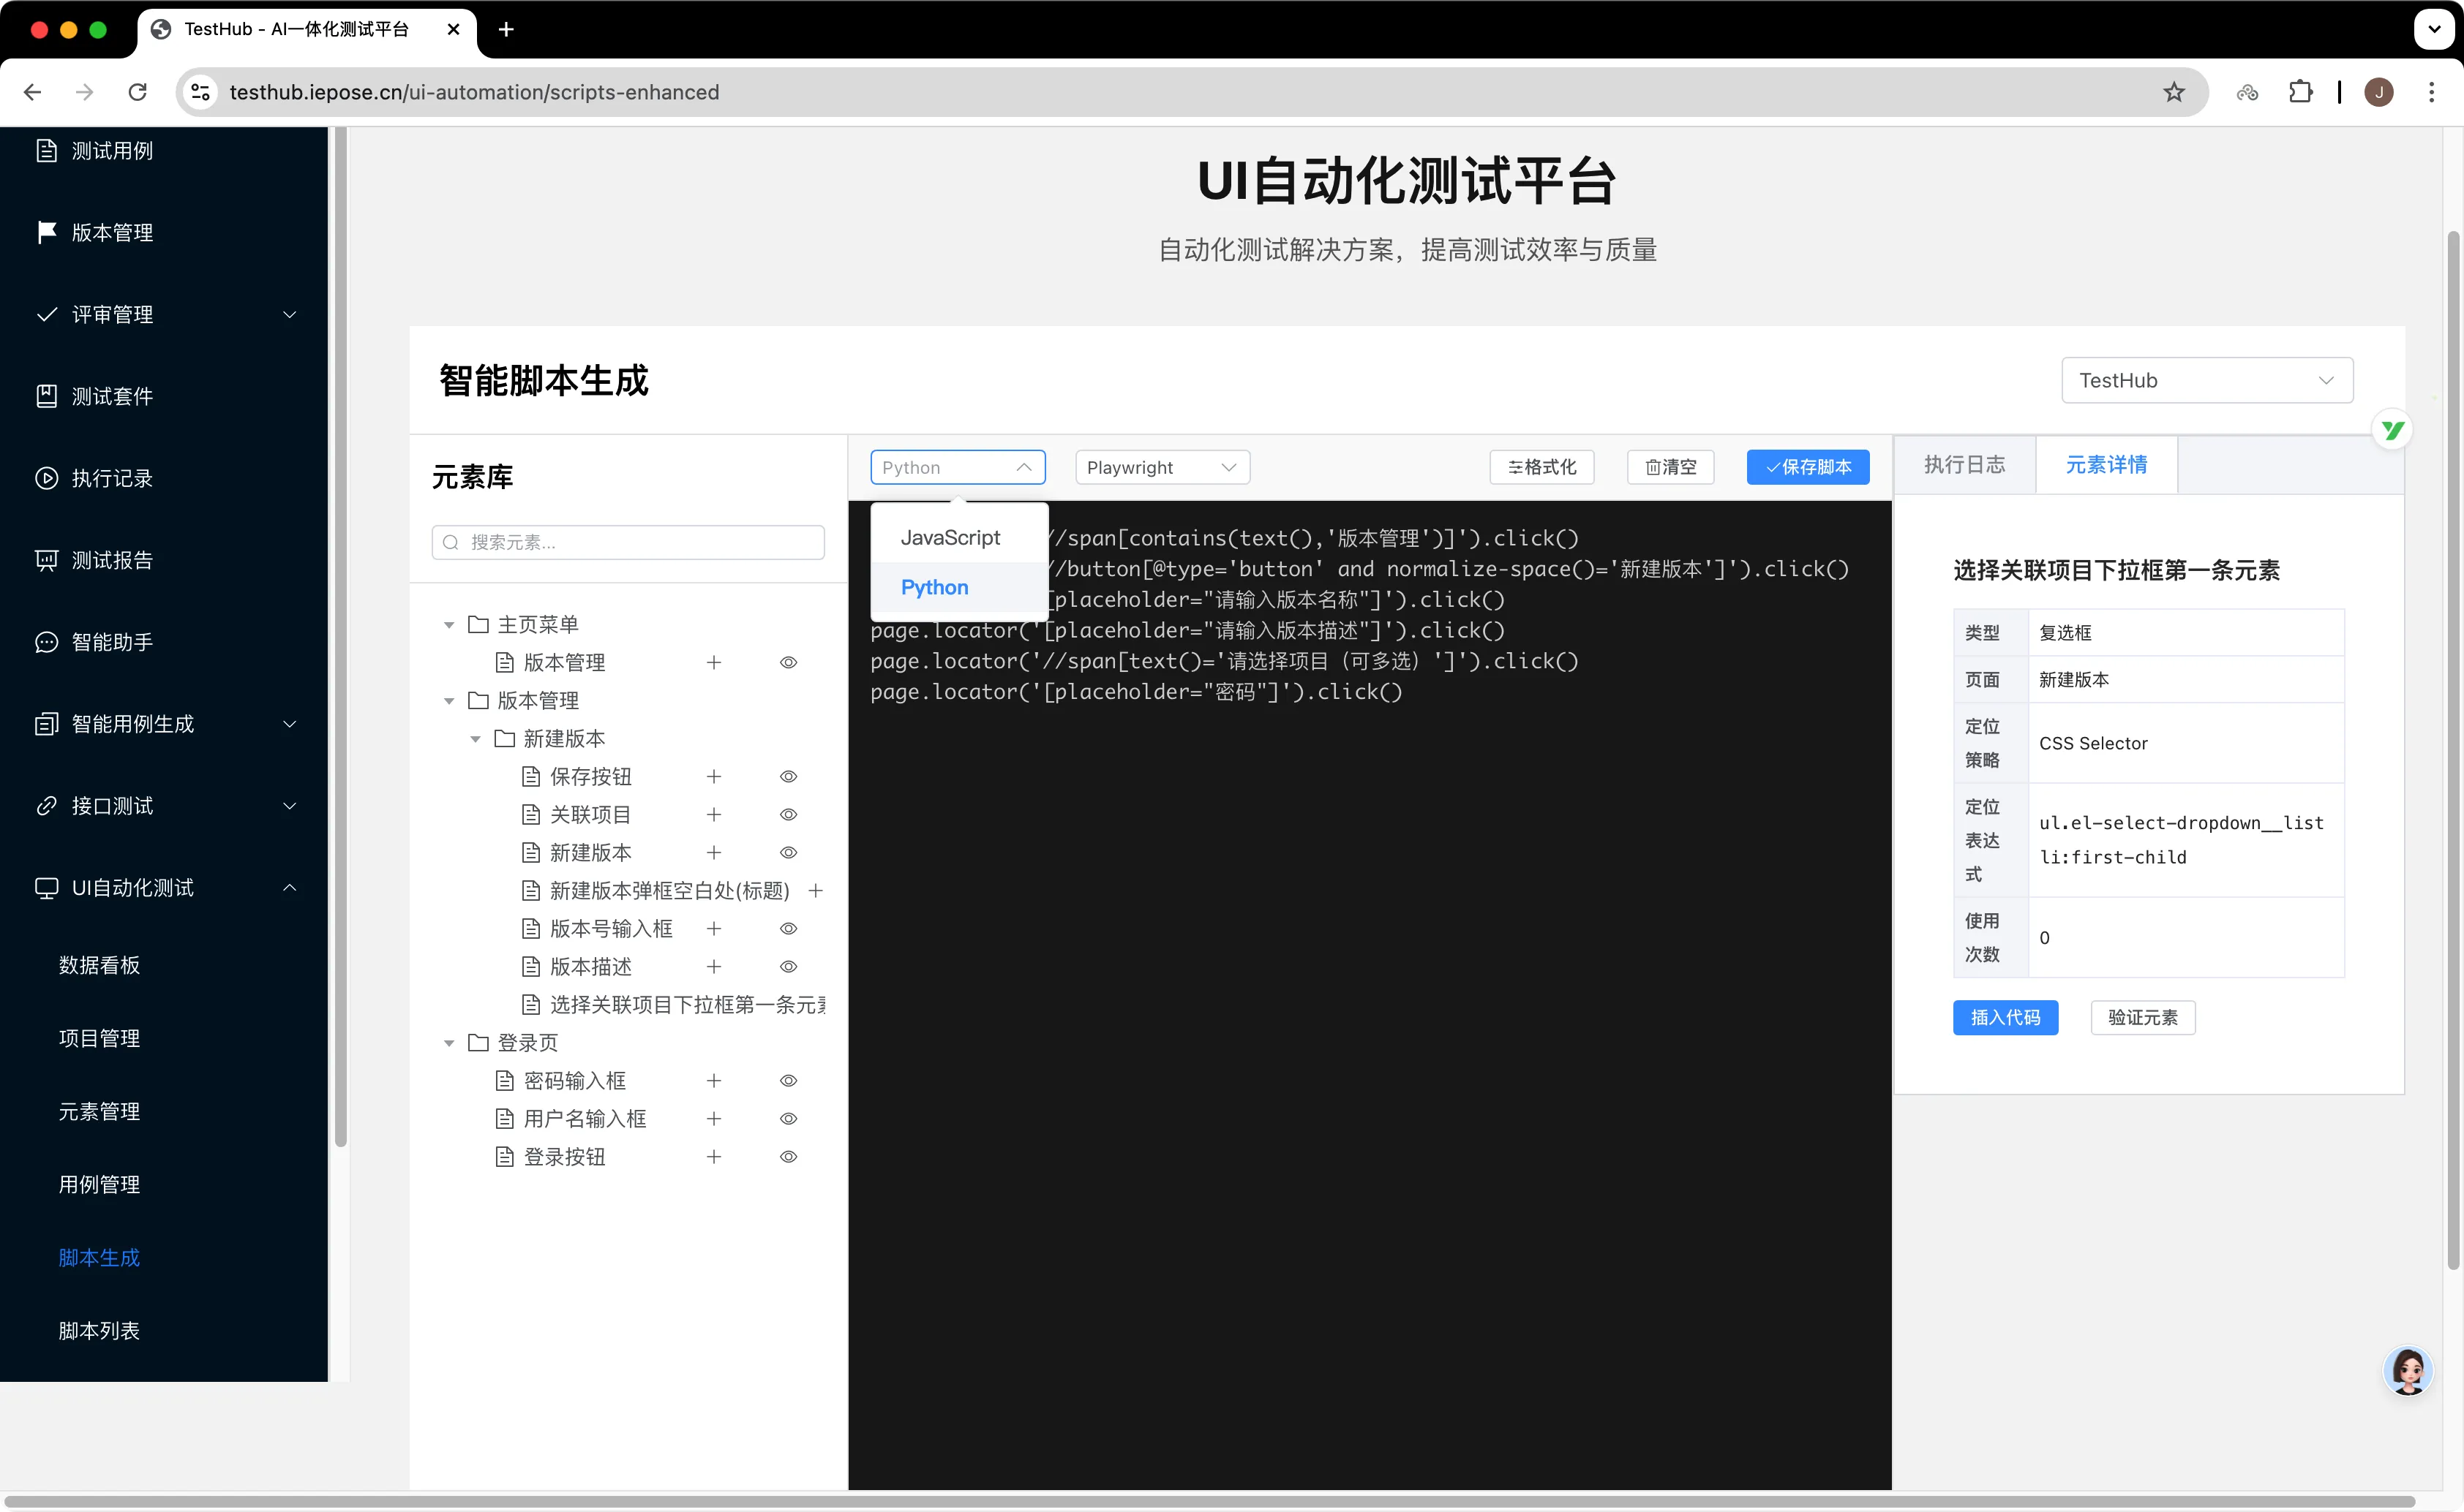The width and height of the screenshot is (2464, 1512).
Task: Click plus icon next to 保存按钮
Action: tap(713, 776)
